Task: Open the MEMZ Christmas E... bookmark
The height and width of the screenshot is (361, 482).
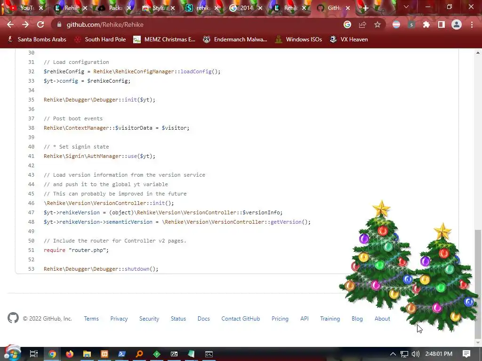Action: [164, 39]
